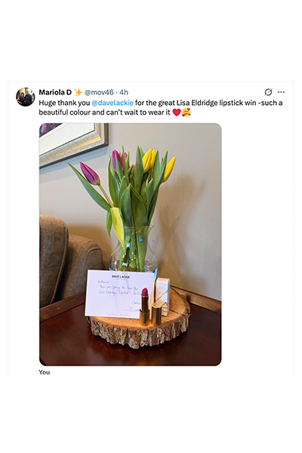Open the three-dot more options menu
Screen dimensions: 302x453
tap(281, 92)
